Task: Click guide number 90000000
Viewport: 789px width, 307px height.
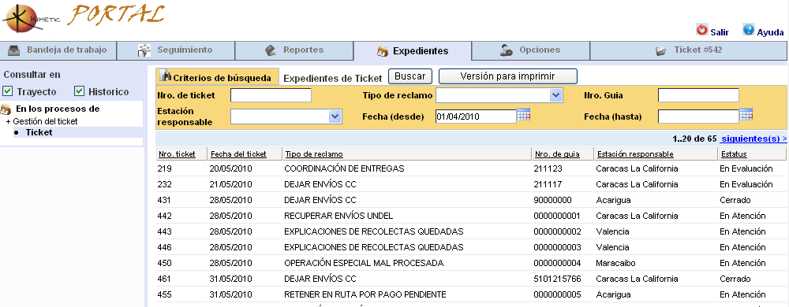Action: 552,200
